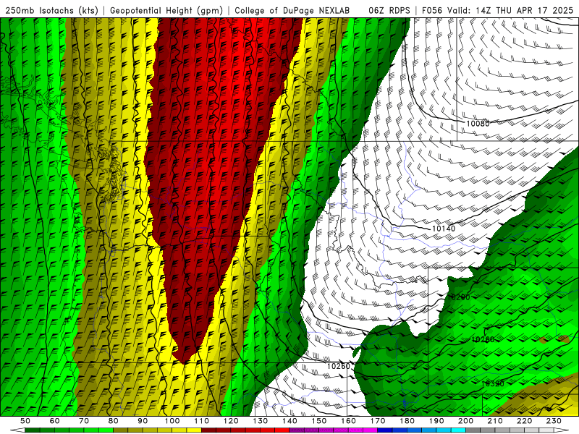Click the 160 knot color bar label

(x=349, y=421)
